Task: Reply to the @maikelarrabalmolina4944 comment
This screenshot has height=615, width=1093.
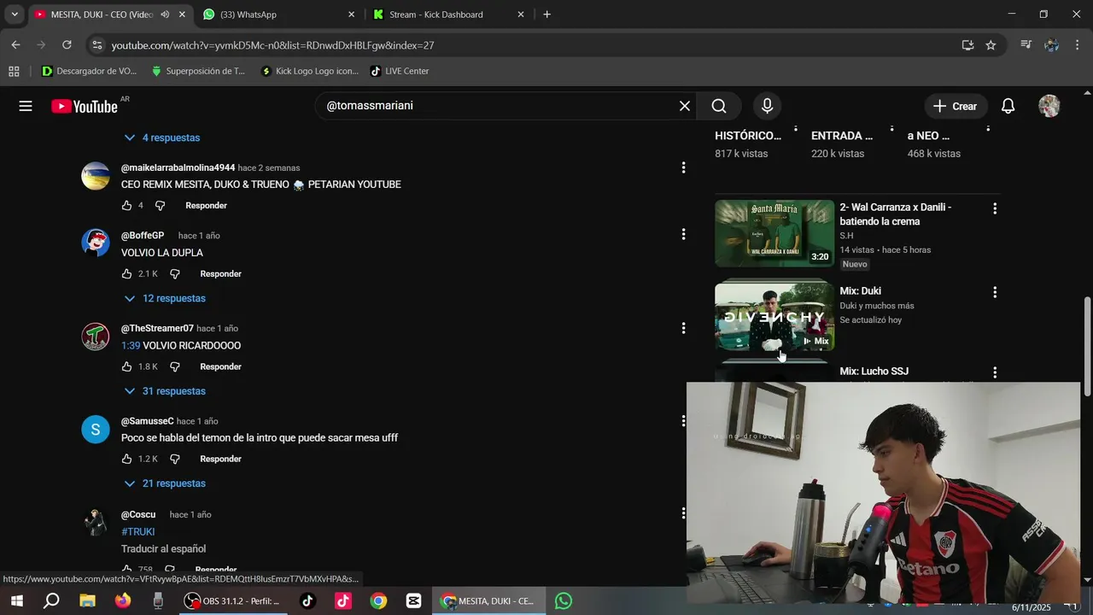Action: click(206, 206)
